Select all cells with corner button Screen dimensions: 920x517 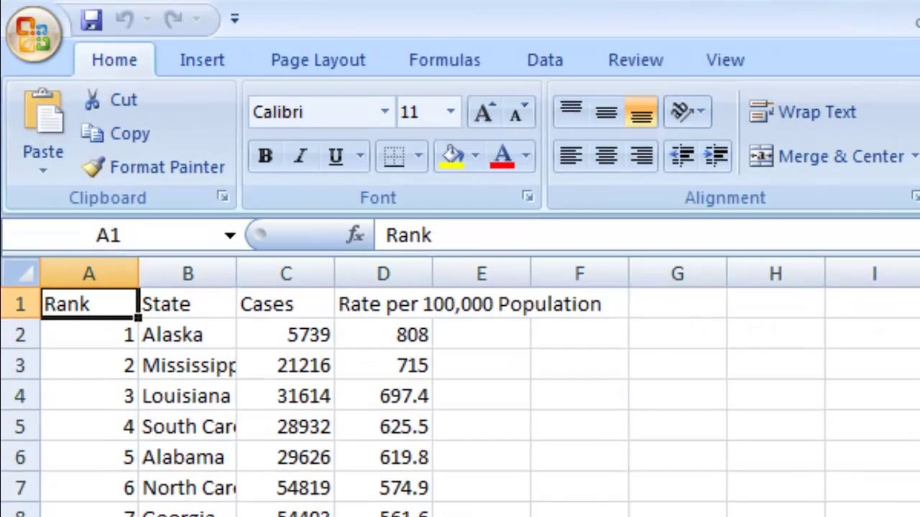[x=20, y=274]
